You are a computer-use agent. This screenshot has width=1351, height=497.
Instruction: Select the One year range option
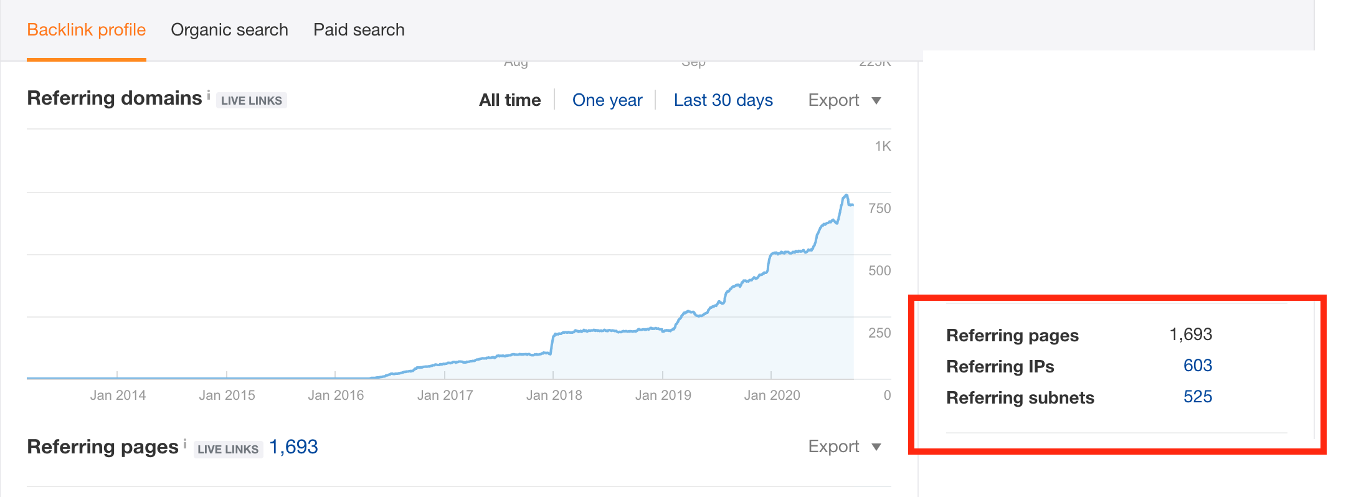(x=607, y=100)
